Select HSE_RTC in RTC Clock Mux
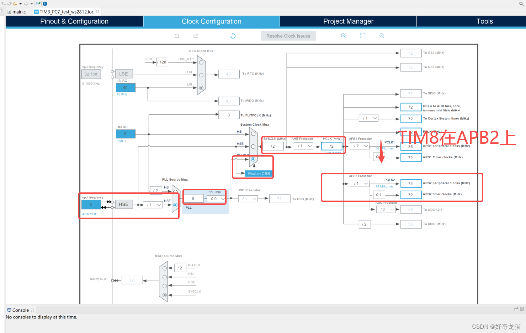 tap(201, 62)
